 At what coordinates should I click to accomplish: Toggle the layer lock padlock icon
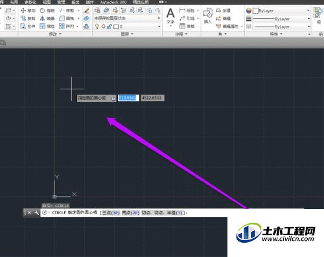point(110,27)
